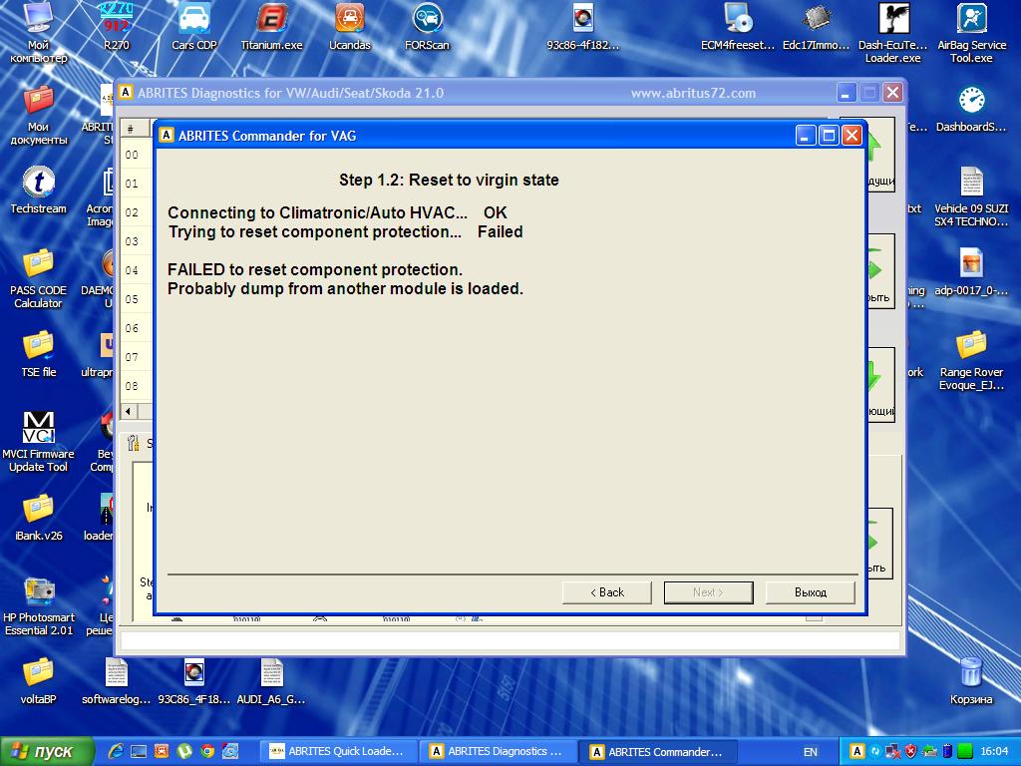Open the DashboardS desktop icon
Viewport: 1021px width, 766px height.
[971, 109]
